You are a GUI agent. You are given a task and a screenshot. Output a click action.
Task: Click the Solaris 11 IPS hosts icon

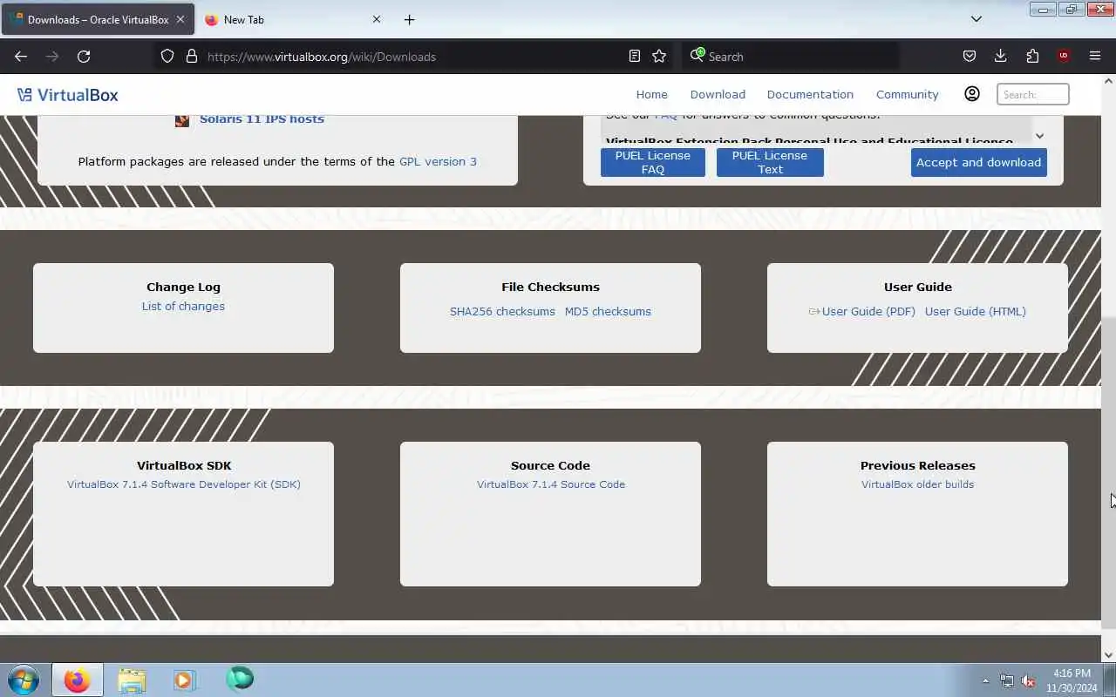coord(182,119)
